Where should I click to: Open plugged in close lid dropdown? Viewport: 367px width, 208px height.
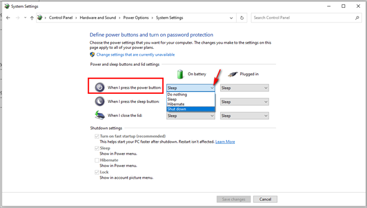[244, 116]
